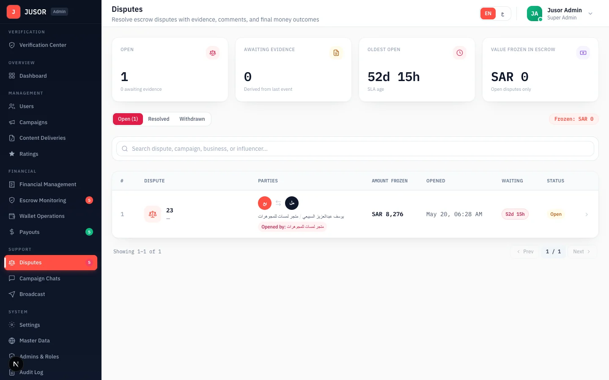Click the OPENED column header

pos(436,181)
